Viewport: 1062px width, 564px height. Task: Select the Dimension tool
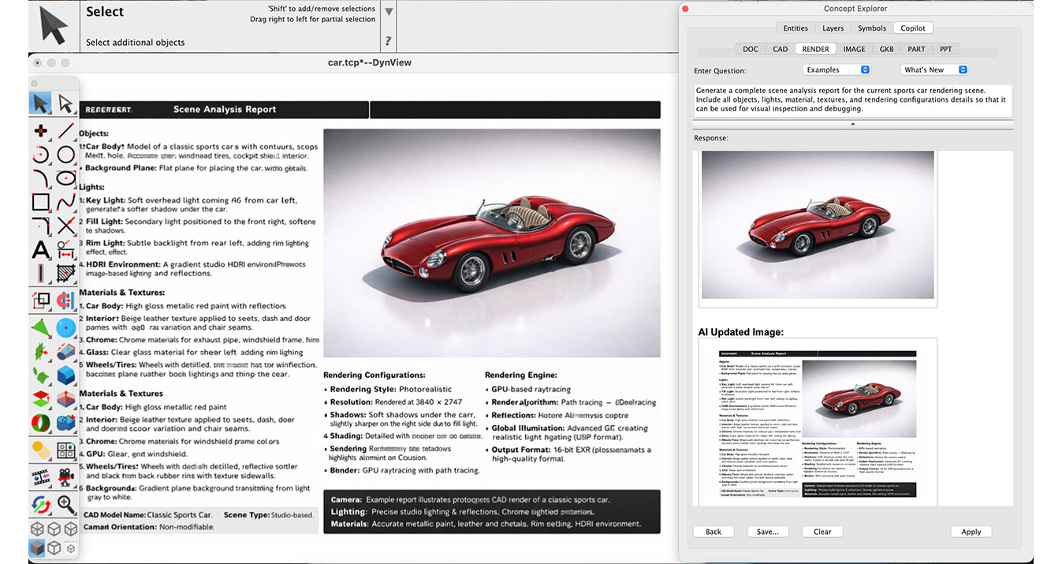click(x=65, y=251)
